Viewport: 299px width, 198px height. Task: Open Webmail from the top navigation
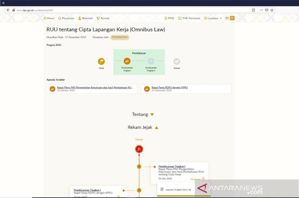85,18
